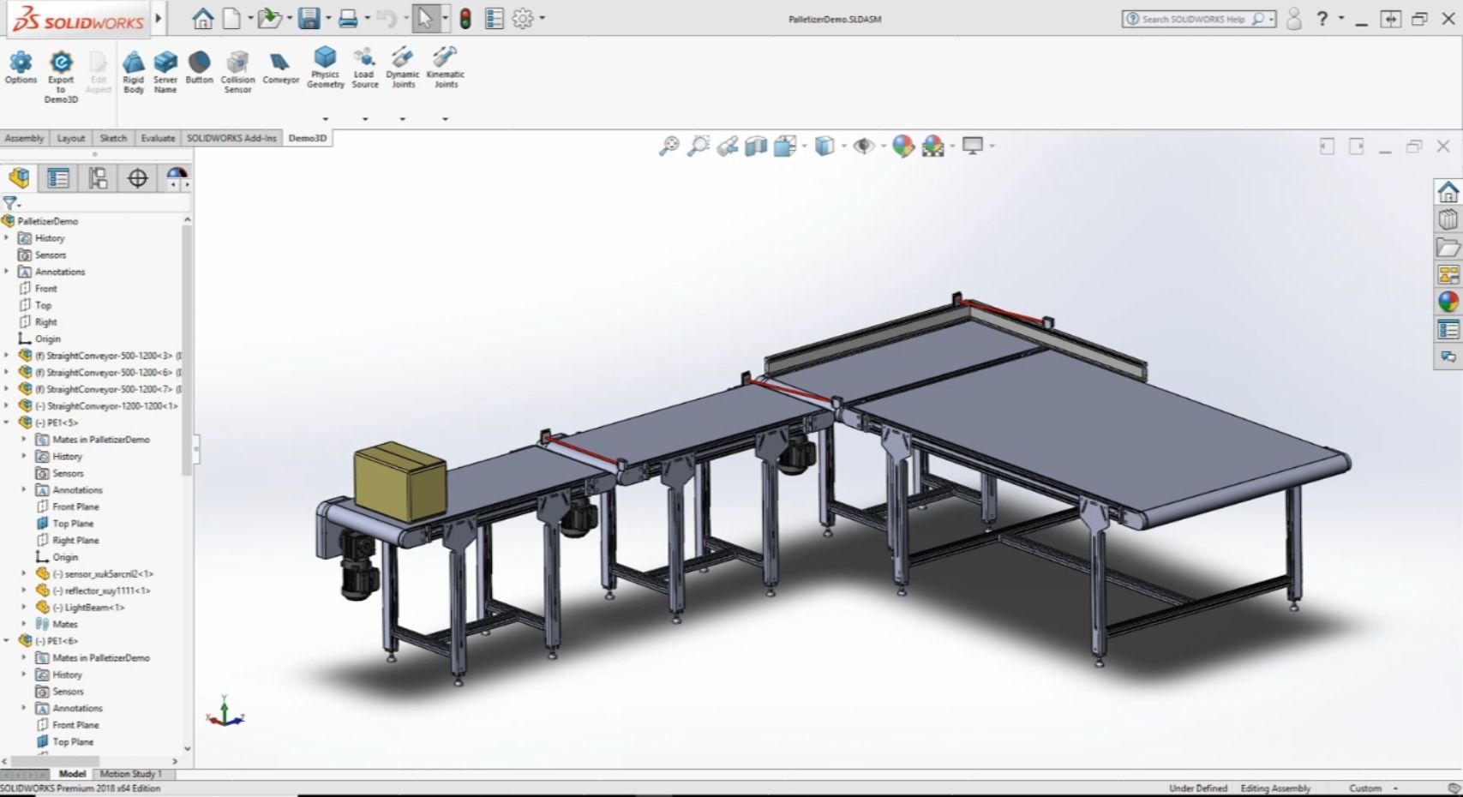Create a new document
The width and height of the screenshot is (1463, 797).
tap(231, 18)
